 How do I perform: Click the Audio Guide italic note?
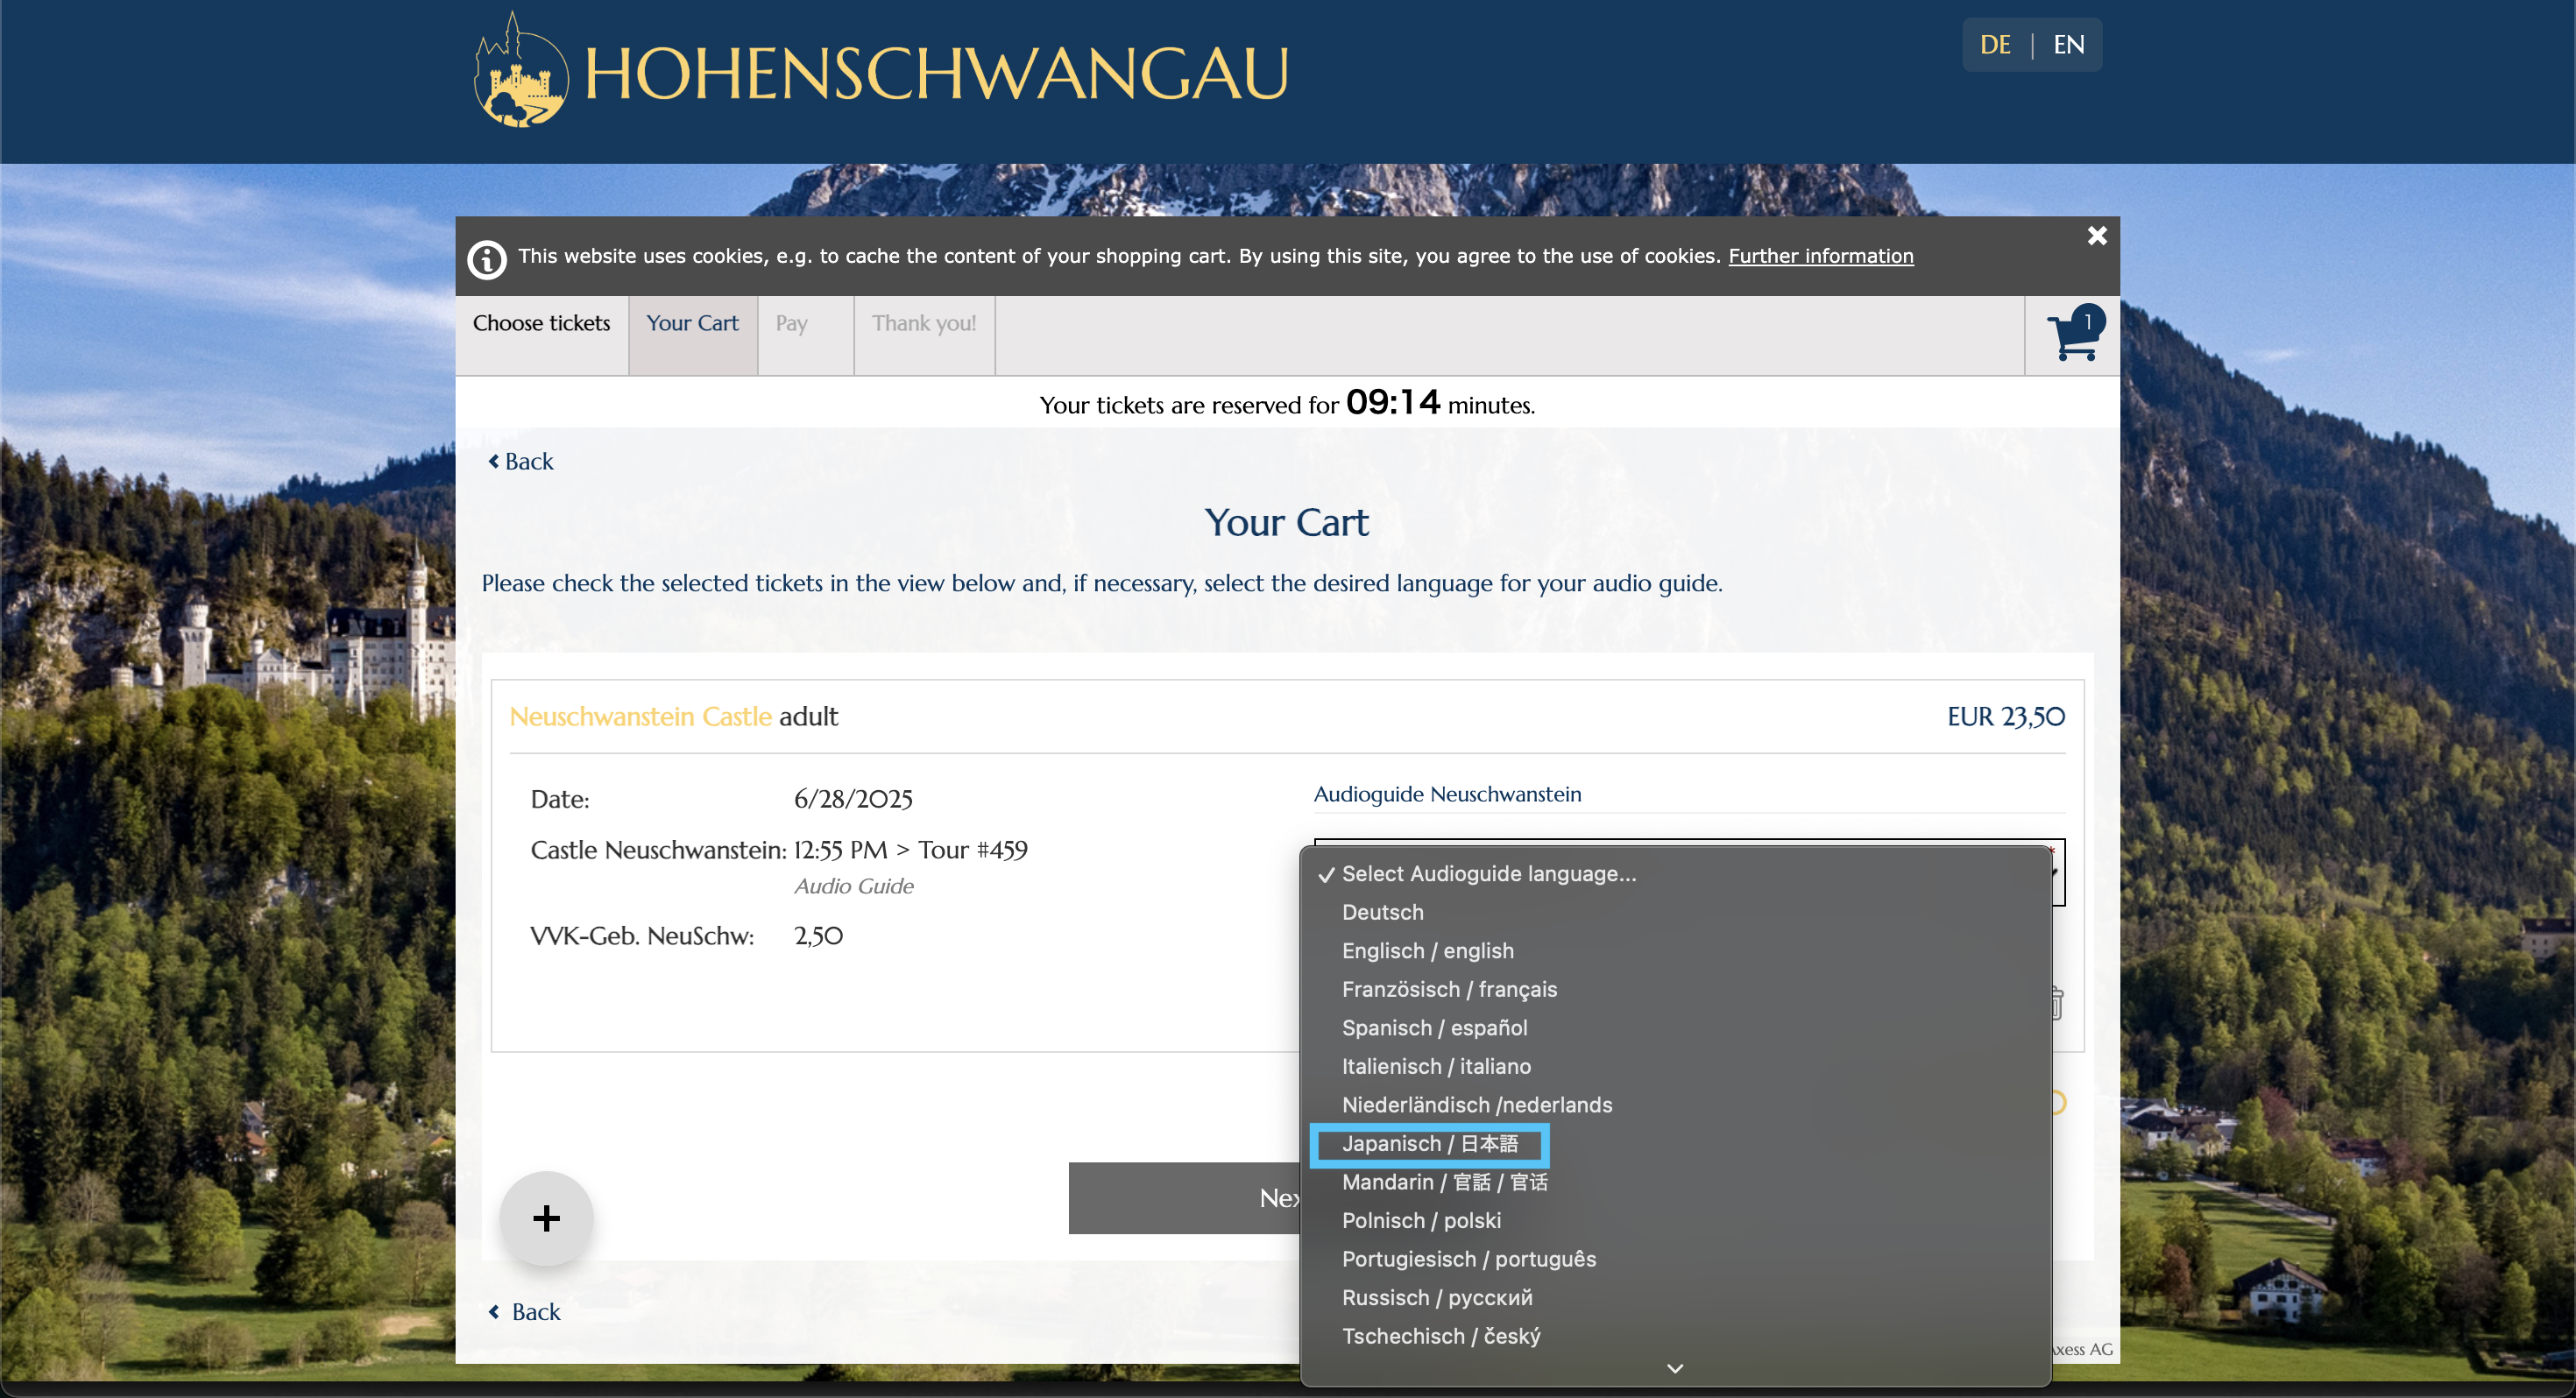[853, 886]
